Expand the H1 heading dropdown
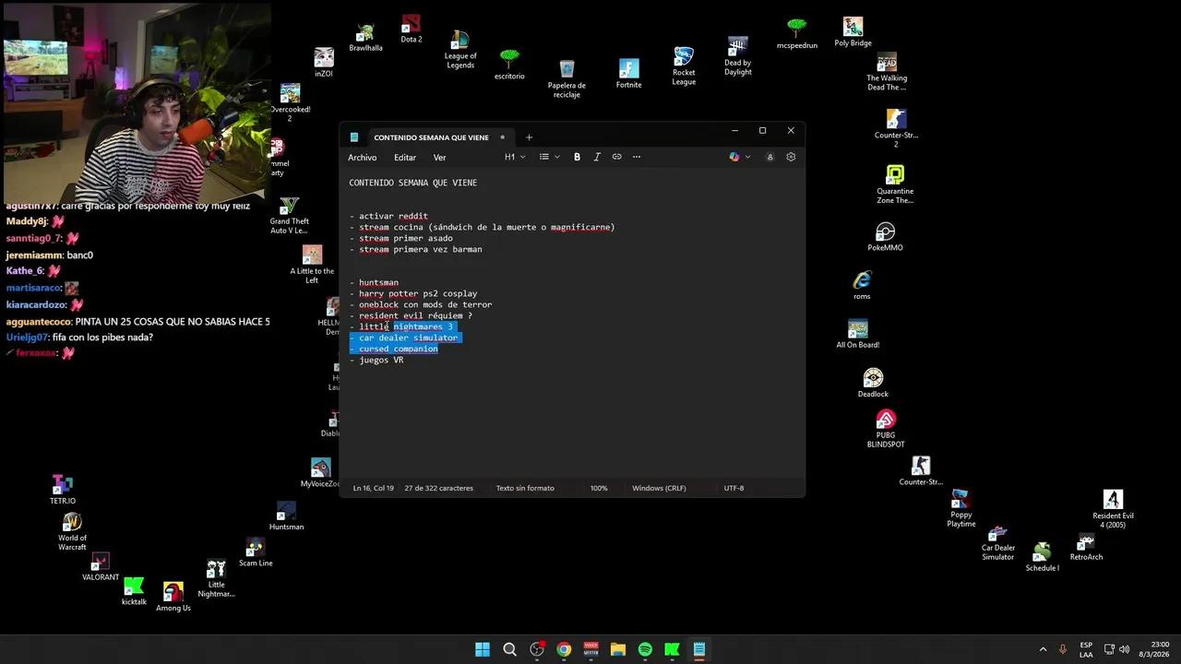1181x664 pixels. click(514, 157)
